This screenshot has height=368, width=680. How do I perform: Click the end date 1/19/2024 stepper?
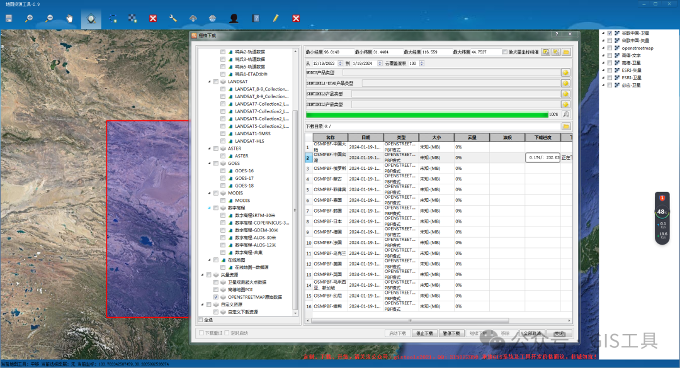[x=380, y=64]
